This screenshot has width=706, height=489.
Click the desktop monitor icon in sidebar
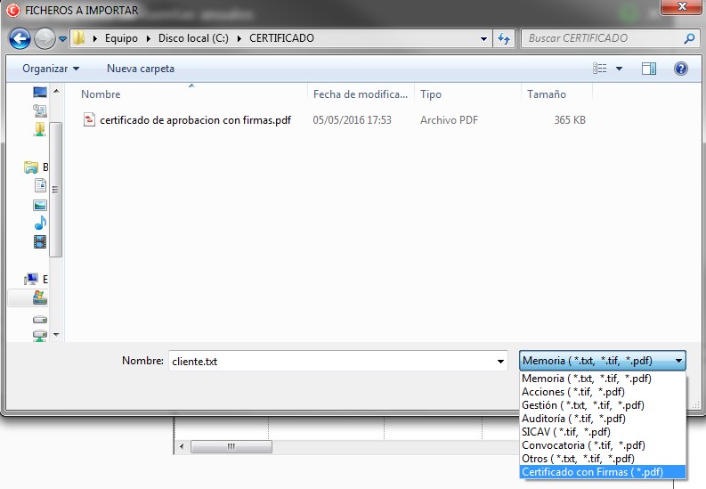40,93
